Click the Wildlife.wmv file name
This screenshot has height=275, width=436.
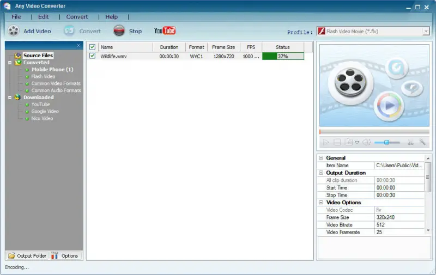[x=113, y=56]
